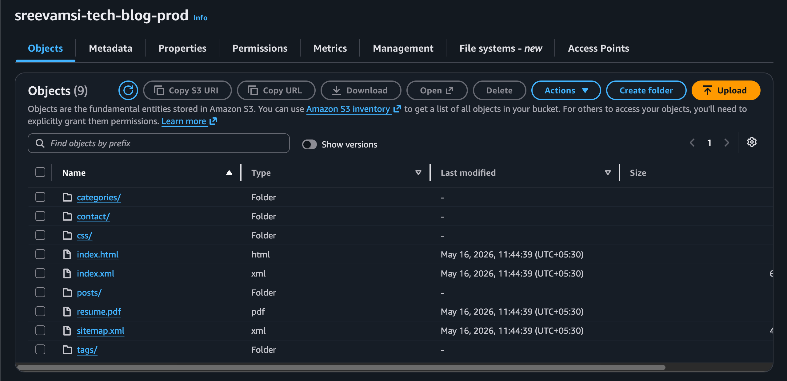
Task: Click the file icon beside index.html
Action: 67,254
